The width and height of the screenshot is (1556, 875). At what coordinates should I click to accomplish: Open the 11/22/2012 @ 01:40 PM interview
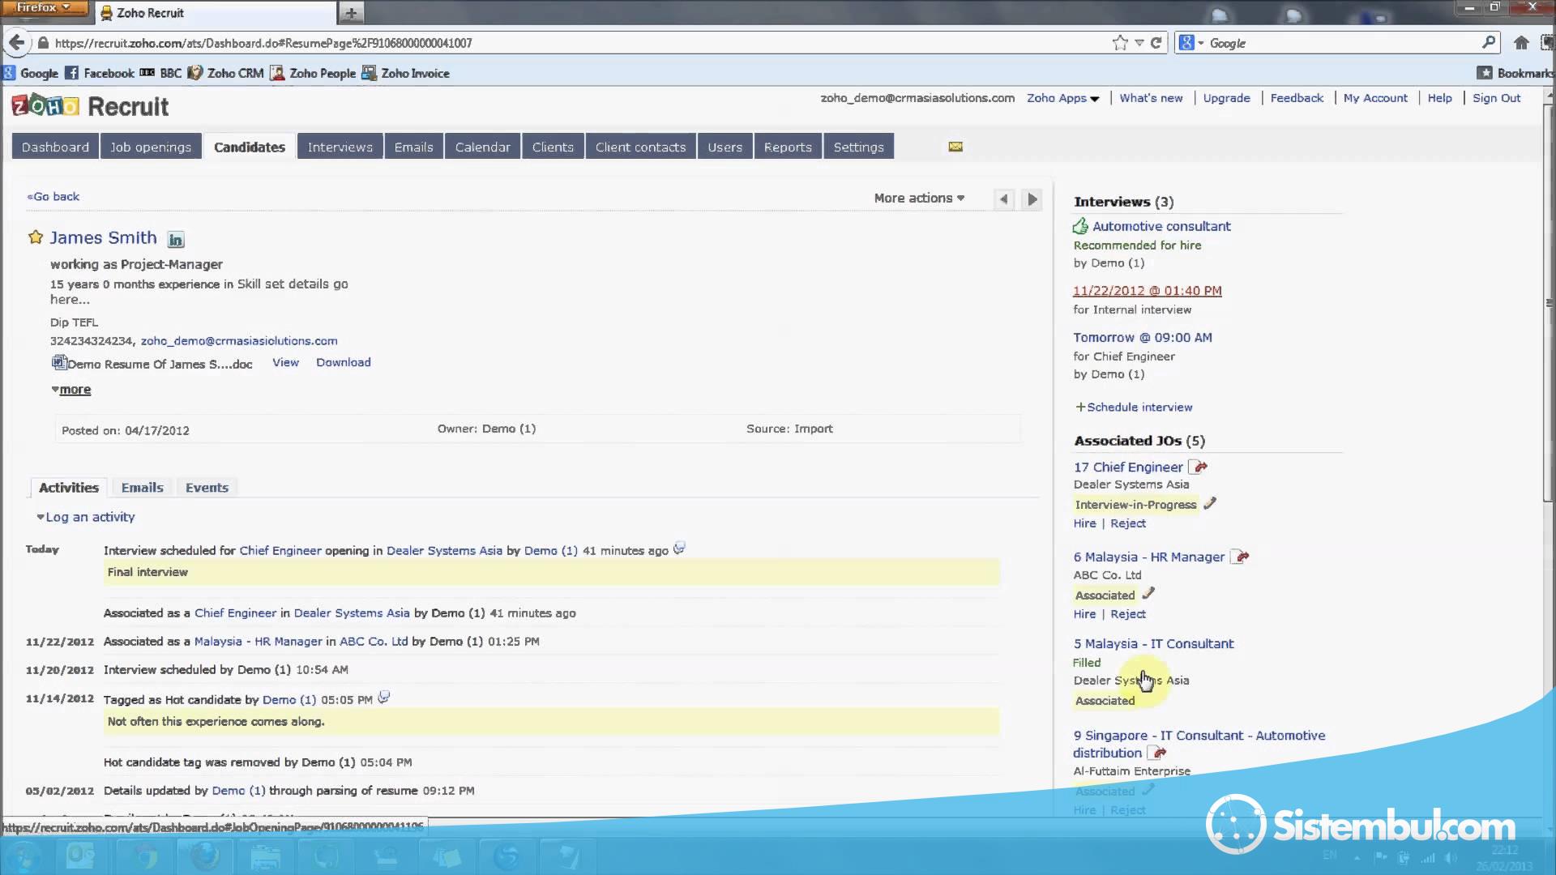coord(1147,291)
